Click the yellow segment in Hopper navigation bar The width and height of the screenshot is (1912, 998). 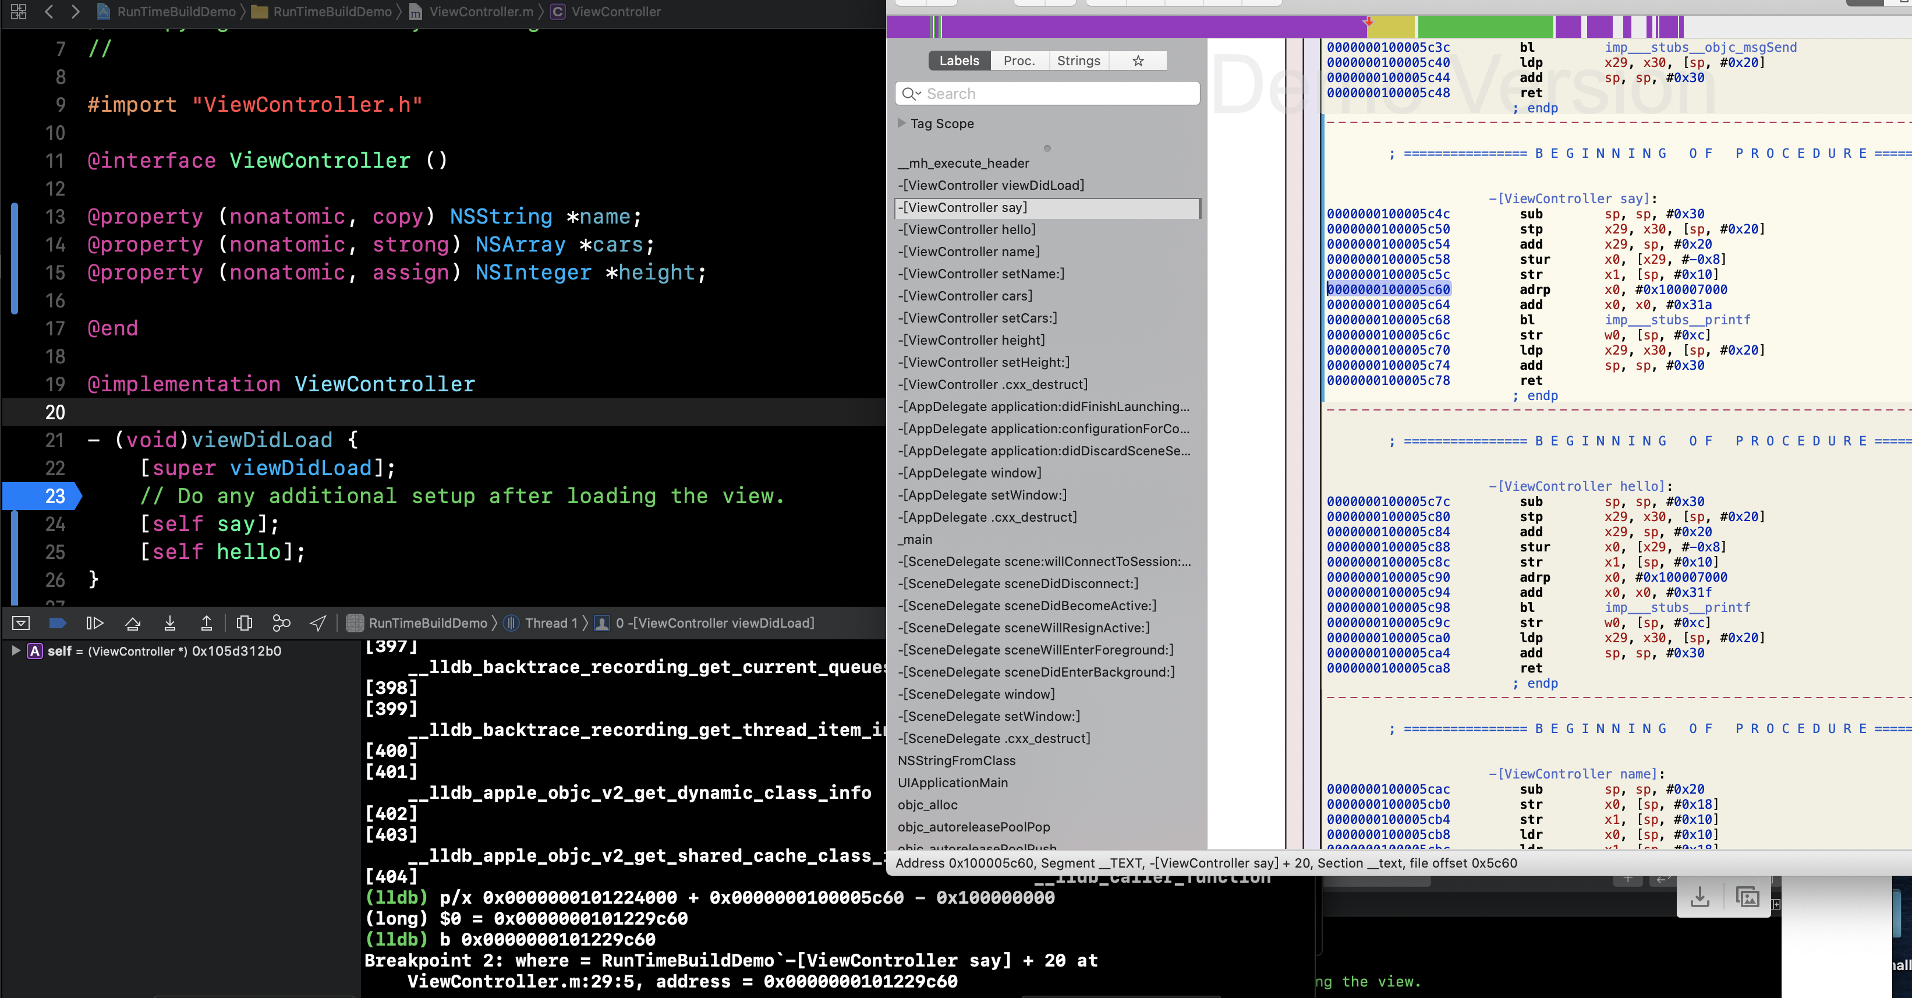pos(1391,27)
